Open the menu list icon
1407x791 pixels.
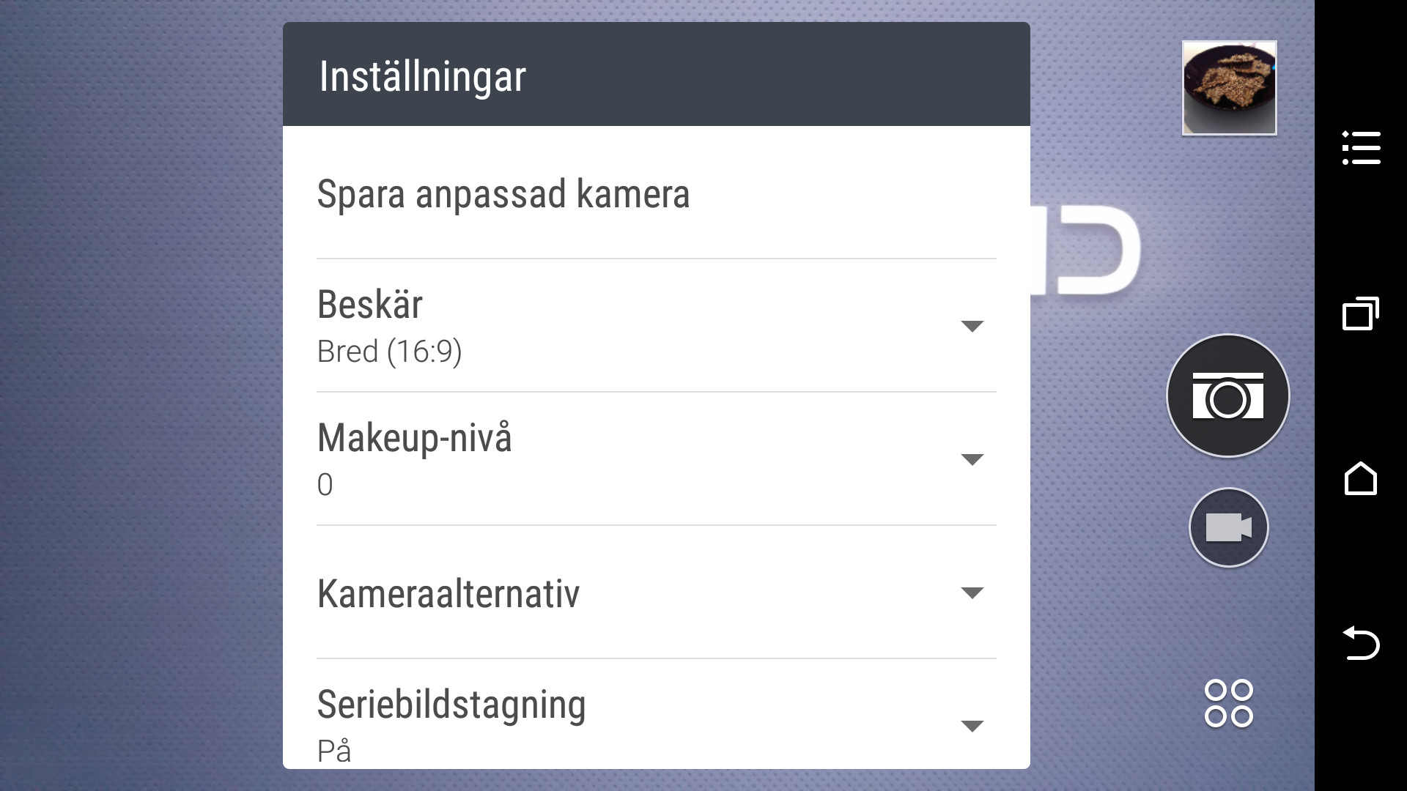click(1361, 148)
